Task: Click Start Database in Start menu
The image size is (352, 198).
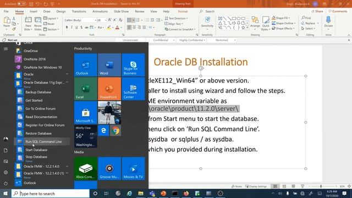Action: tap(42, 150)
